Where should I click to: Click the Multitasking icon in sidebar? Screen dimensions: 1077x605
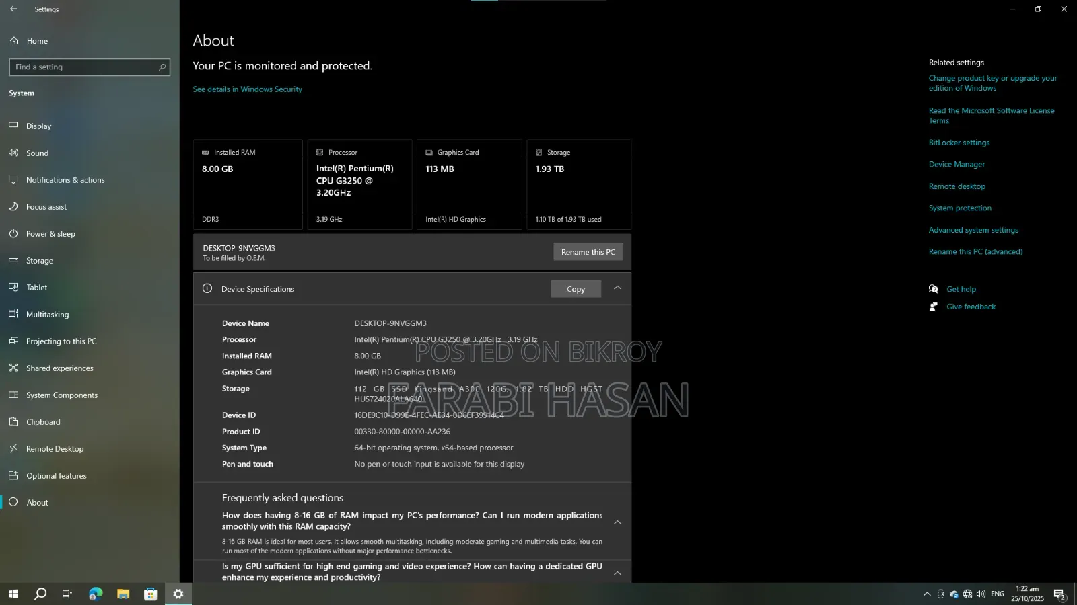(13, 314)
